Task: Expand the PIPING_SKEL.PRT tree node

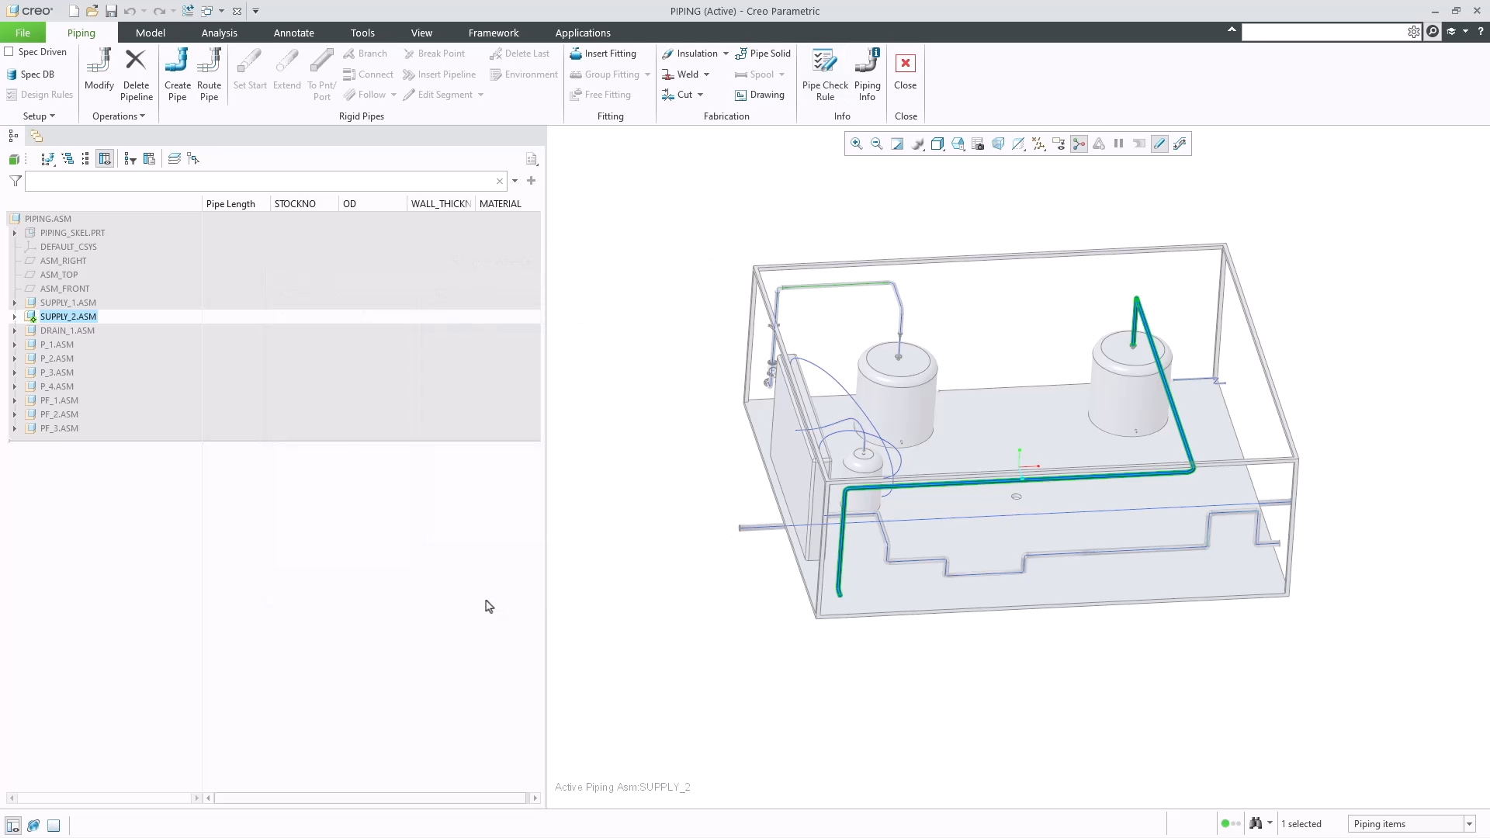Action: [14, 233]
